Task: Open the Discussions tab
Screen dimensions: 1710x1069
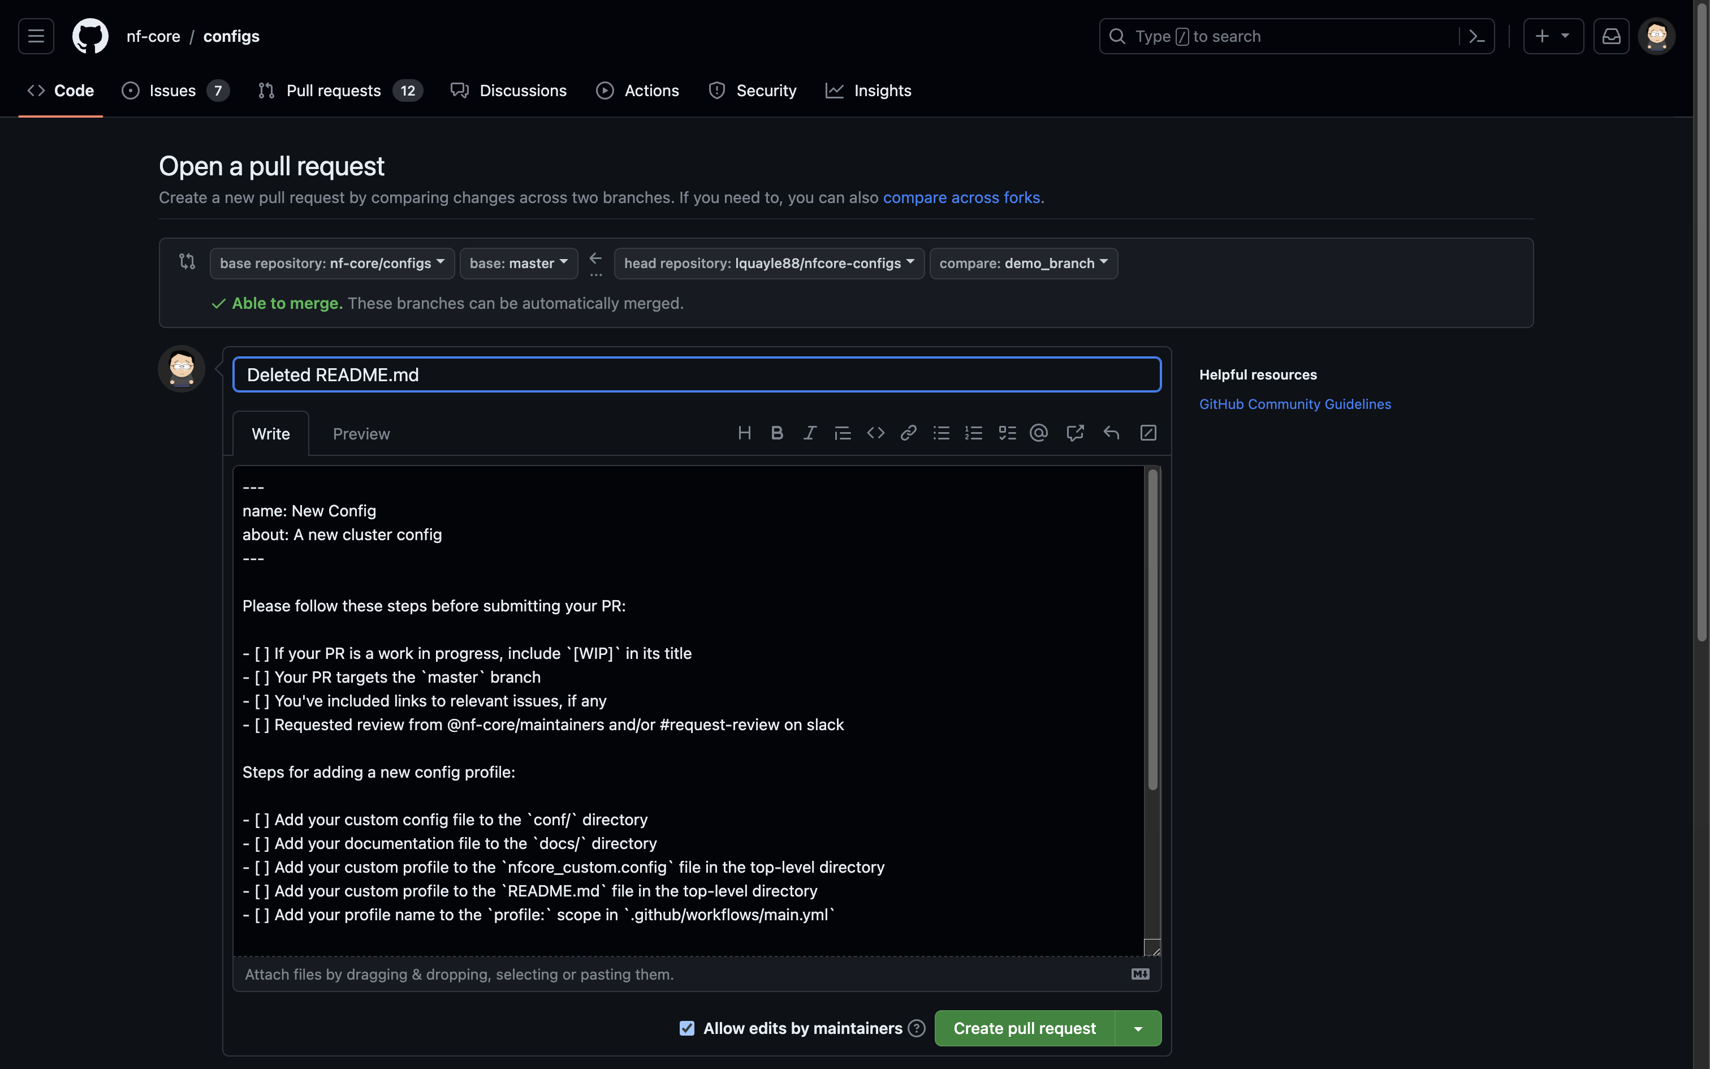Action: coord(509,90)
